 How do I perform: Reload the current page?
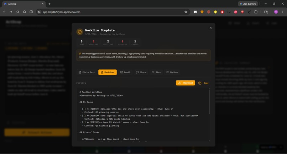coord(17,12)
